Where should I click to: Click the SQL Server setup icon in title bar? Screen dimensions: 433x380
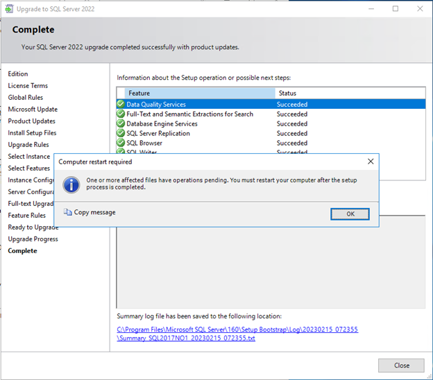pyautogui.click(x=8, y=9)
